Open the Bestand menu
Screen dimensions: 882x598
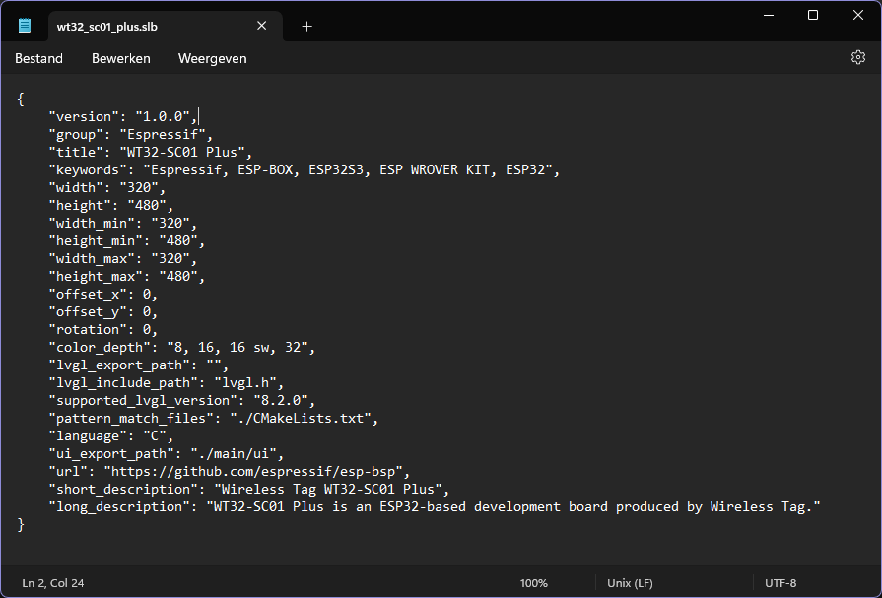tap(38, 58)
